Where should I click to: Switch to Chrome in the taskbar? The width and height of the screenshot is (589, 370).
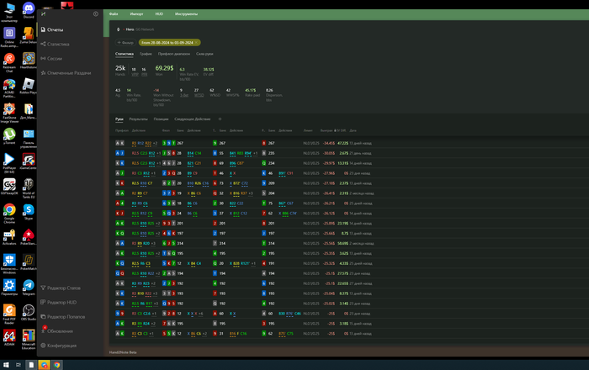[56, 365]
